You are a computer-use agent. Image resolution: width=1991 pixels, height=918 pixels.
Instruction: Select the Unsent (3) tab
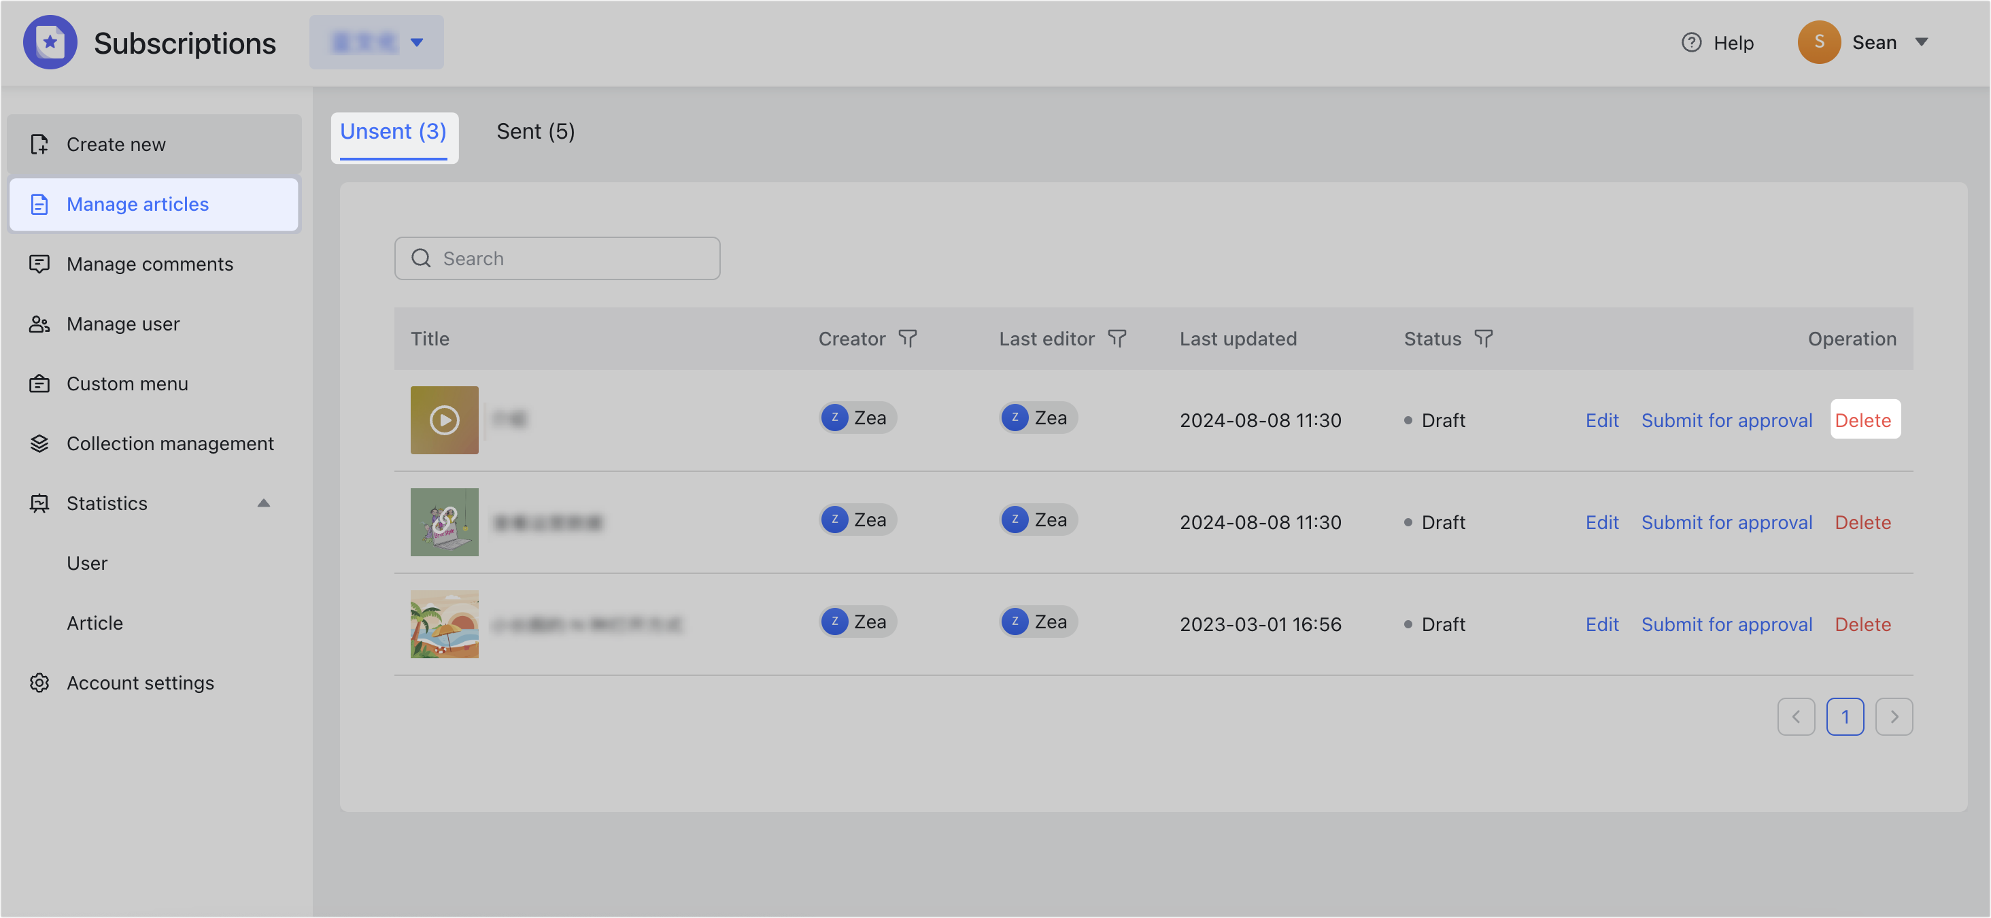[x=394, y=131]
